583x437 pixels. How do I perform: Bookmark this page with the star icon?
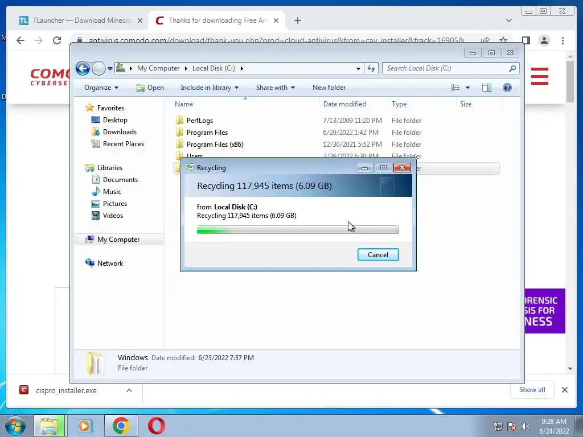click(x=503, y=40)
